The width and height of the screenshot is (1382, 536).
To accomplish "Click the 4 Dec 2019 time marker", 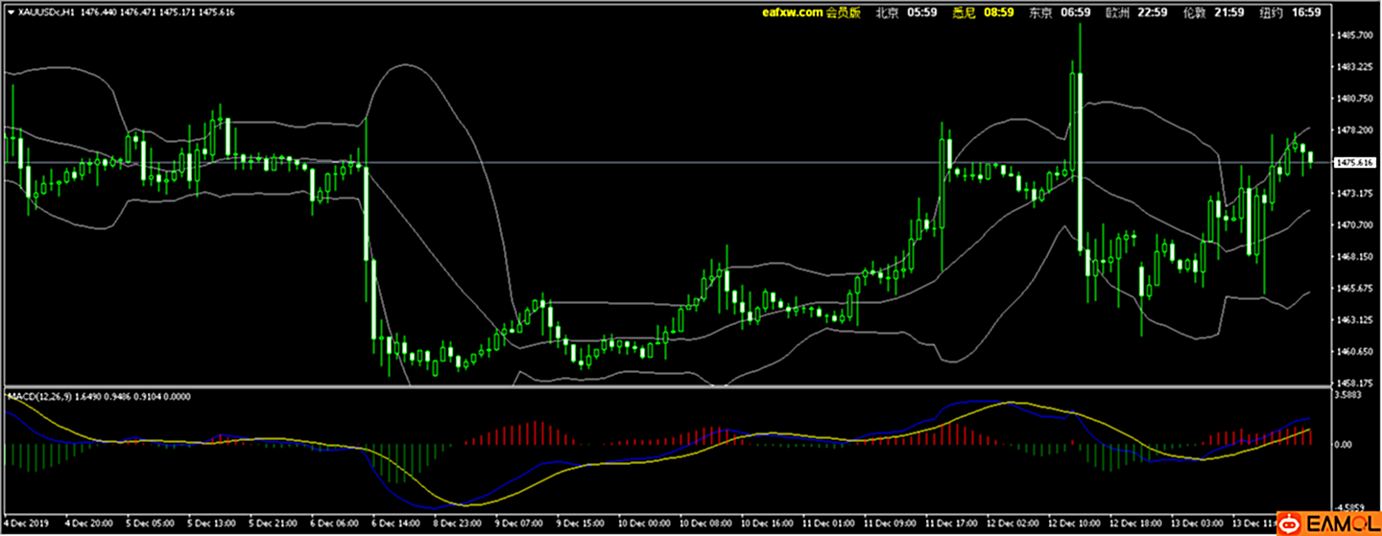I will click(x=26, y=524).
